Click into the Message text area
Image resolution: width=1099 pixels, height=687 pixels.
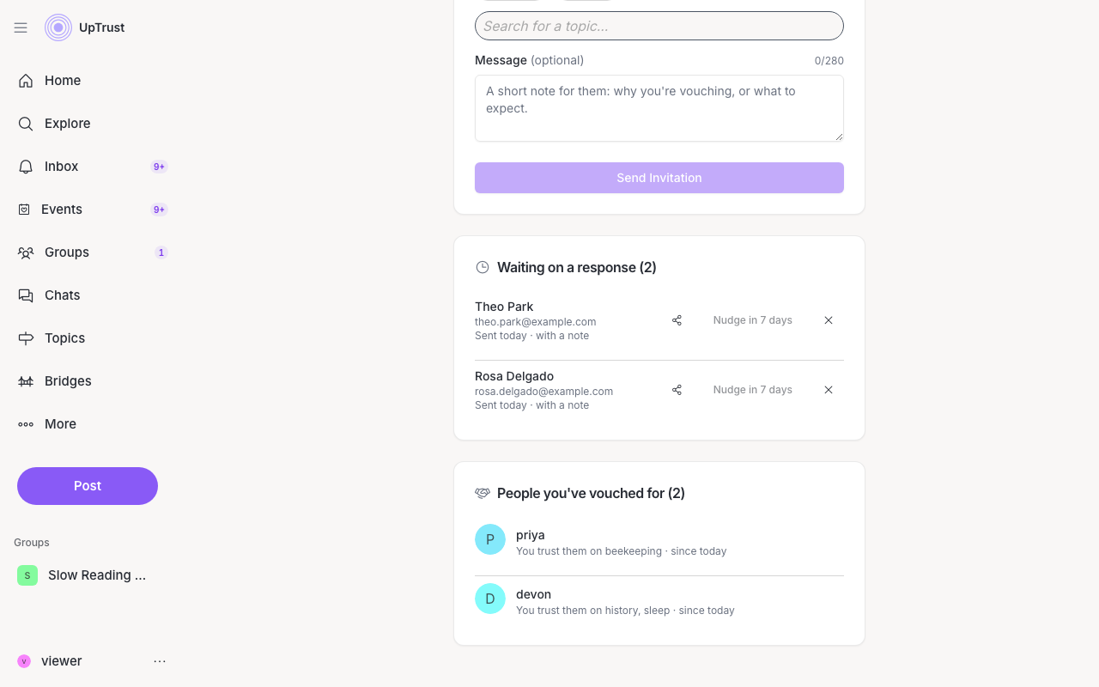pos(659,108)
